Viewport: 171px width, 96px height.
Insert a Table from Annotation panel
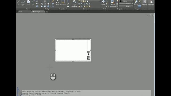click(x=68, y=6)
